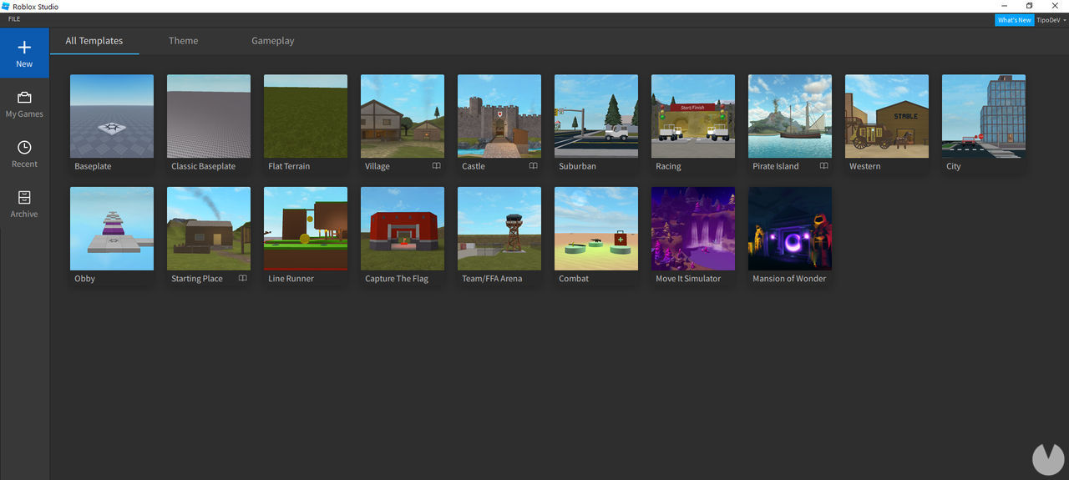Minimize the Roblox Studio window

point(1005,6)
